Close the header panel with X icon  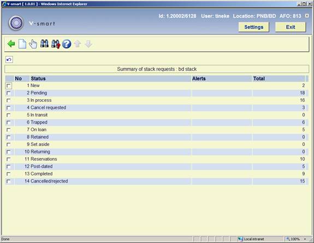tap(307, 16)
